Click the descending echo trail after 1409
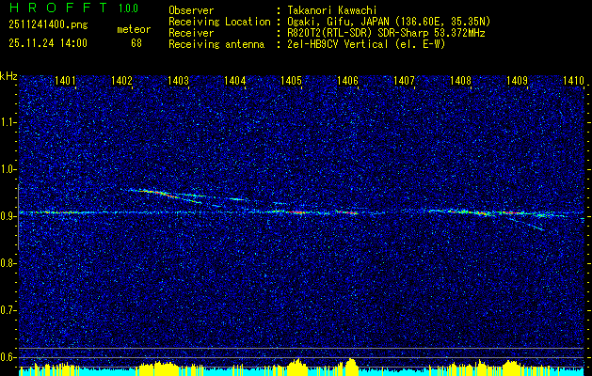Viewport: 592px width, 376px height. point(529,224)
